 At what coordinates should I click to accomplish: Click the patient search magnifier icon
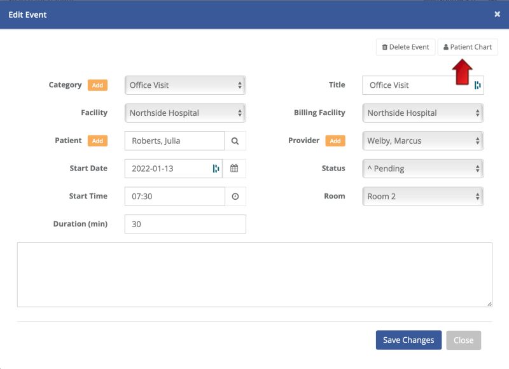pyautogui.click(x=235, y=141)
